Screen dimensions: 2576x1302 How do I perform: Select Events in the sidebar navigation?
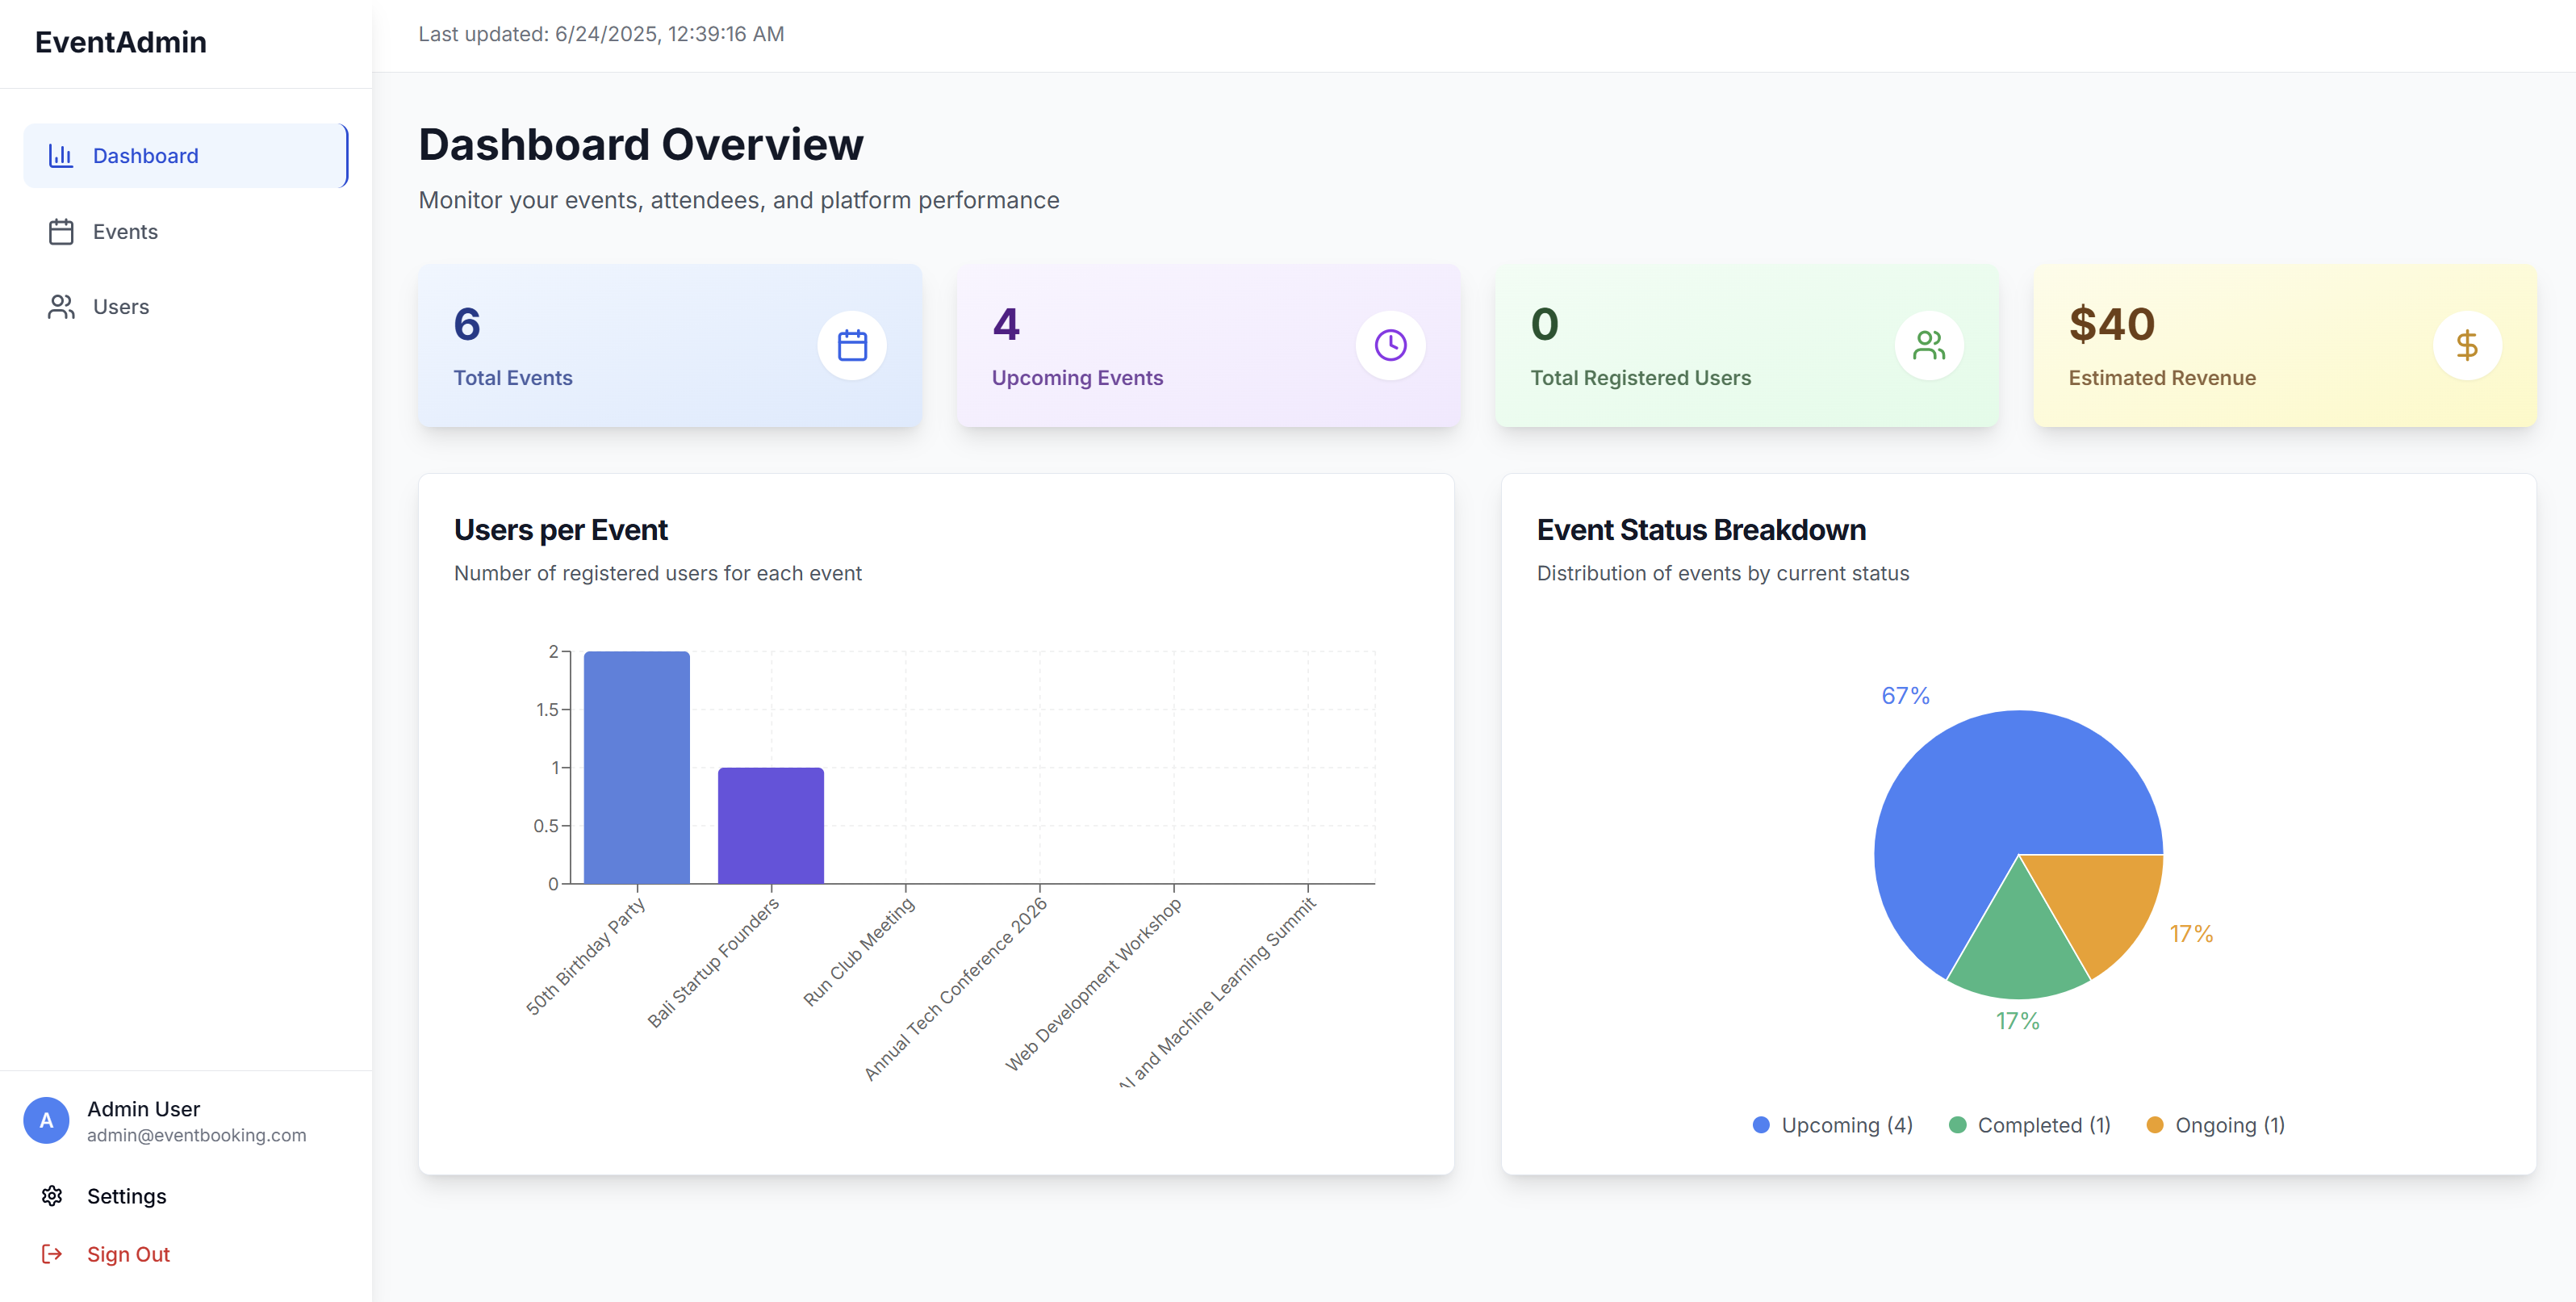126,231
